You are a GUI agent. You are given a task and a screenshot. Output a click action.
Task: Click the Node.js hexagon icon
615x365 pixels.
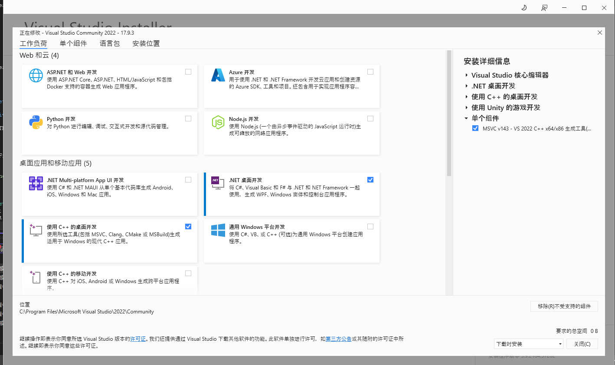(218, 122)
